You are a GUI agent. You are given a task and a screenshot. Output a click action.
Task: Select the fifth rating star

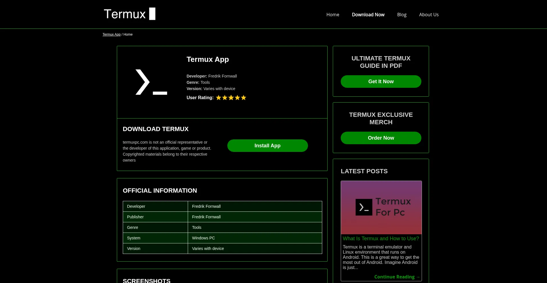pyautogui.click(x=243, y=97)
